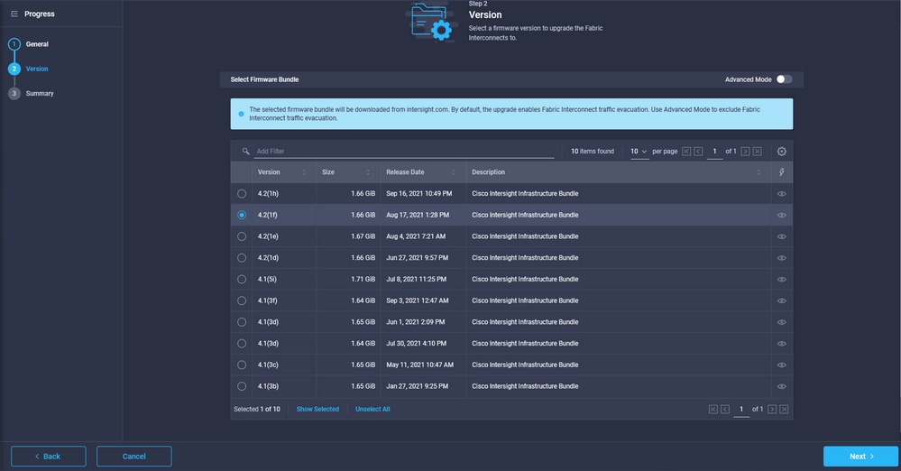Select firmware version 4.1(3b) radio button

click(x=242, y=386)
